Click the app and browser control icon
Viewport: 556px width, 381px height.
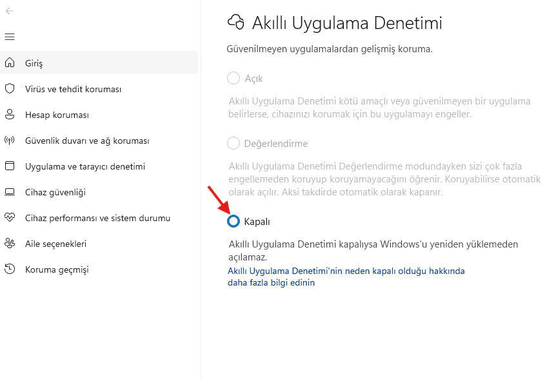coord(10,166)
